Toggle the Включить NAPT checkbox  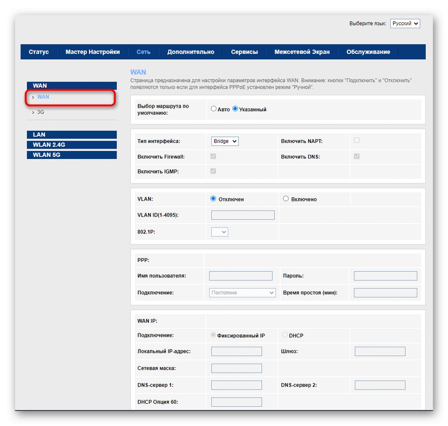[x=357, y=140]
